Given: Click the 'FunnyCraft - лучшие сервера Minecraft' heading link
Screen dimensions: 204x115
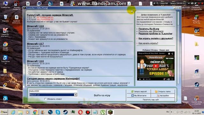Looking at the screenshot, I should pos(50,15).
